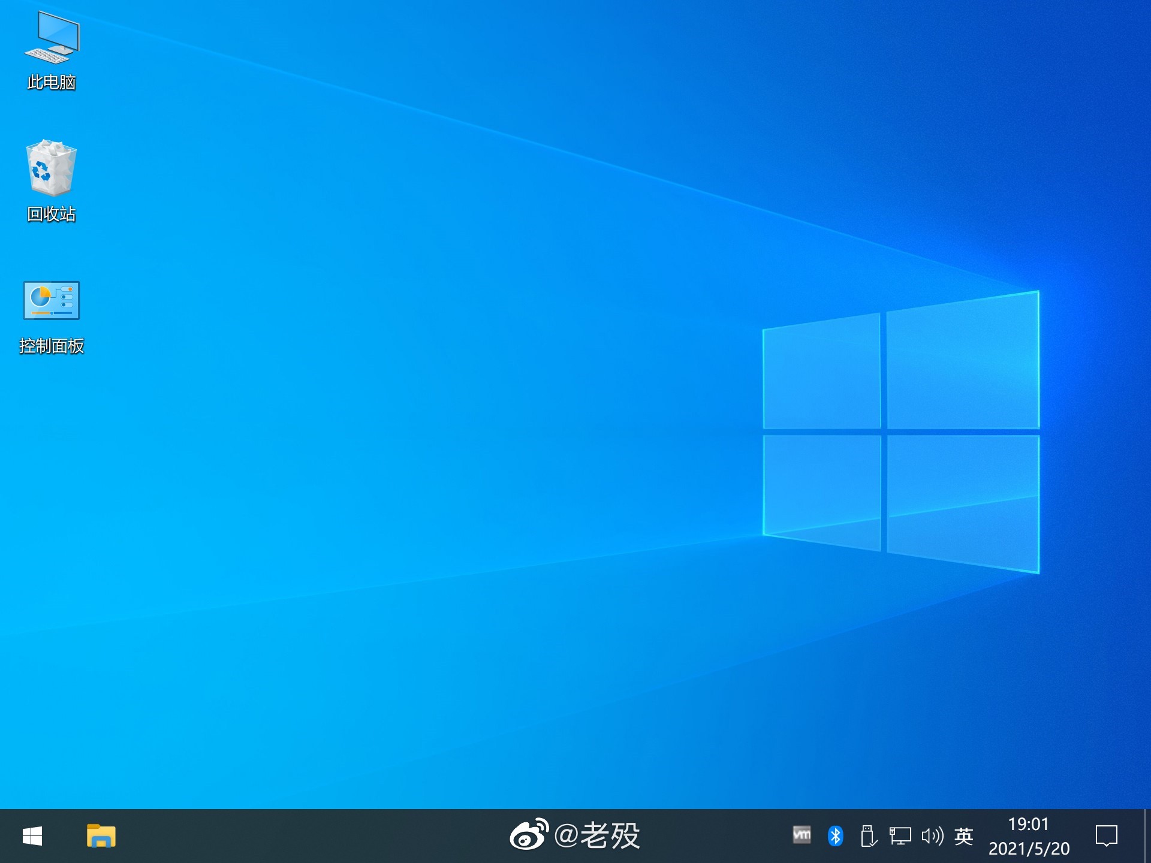Click the Show Desktop strip at taskbar edge
The width and height of the screenshot is (1151, 863).
pyautogui.click(x=1147, y=836)
